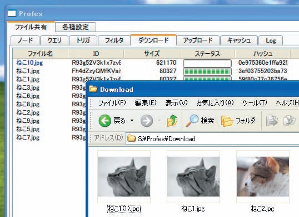Switch to the 各種設定 tab
Screen dimensions: 299x217
coord(76,27)
